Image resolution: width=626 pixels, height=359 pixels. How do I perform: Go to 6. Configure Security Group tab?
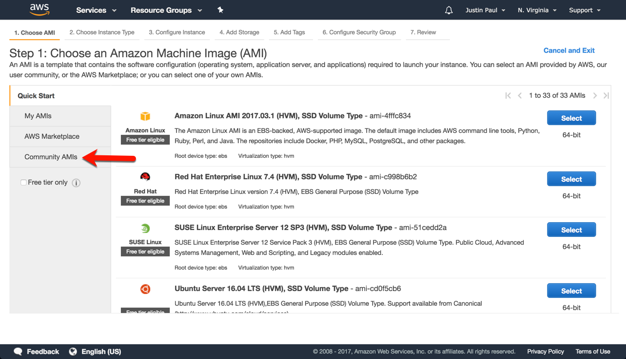(359, 33)
